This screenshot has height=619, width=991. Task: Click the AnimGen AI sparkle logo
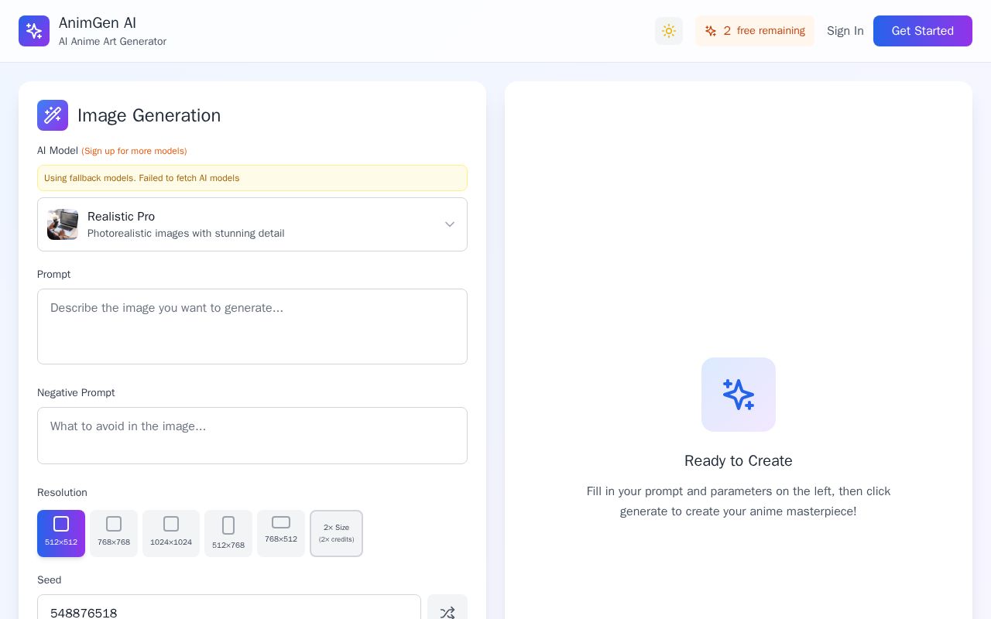tap(34, 31)
